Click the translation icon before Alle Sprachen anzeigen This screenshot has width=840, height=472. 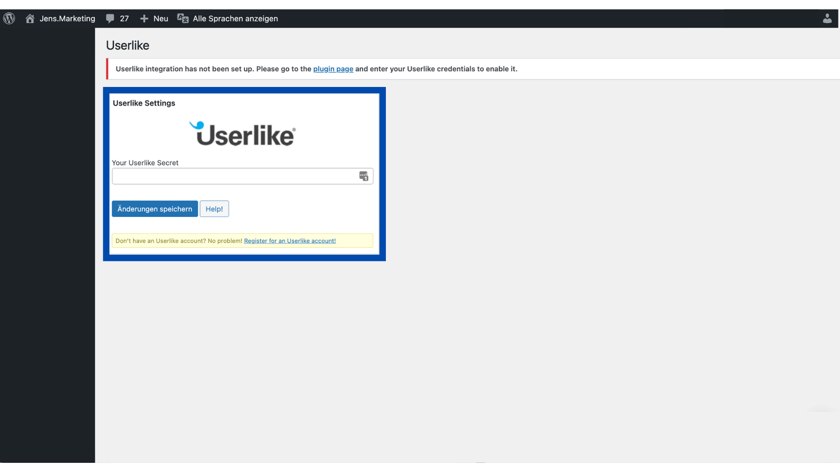[x=182, y=18]
